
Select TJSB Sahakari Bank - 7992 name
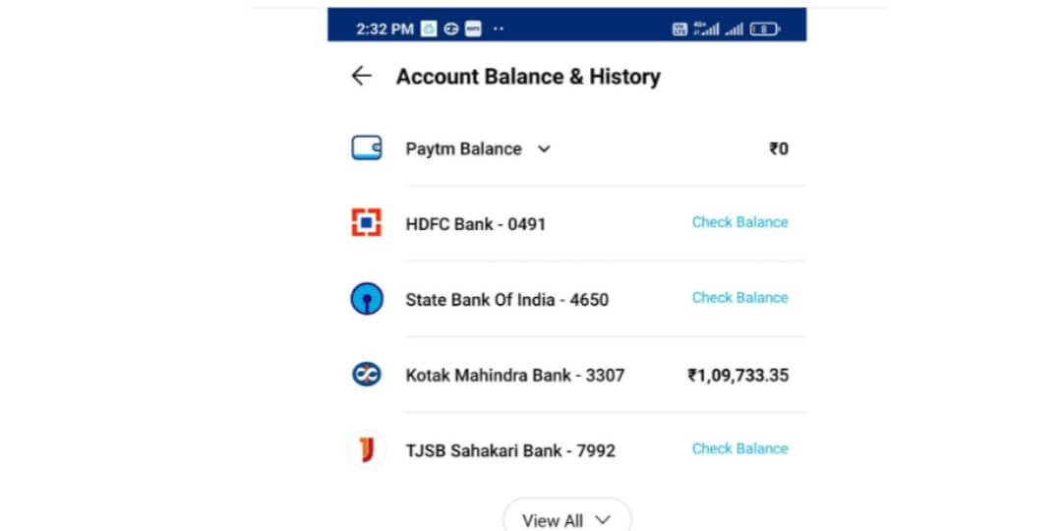tap(509, 451)
